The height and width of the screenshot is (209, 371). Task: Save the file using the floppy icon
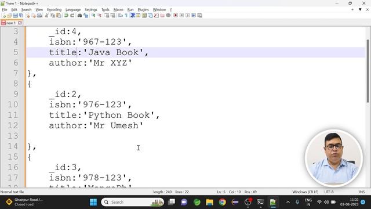15,16
